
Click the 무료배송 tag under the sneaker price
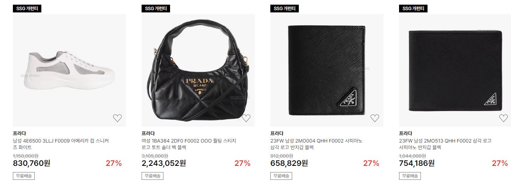pos(24,176)
